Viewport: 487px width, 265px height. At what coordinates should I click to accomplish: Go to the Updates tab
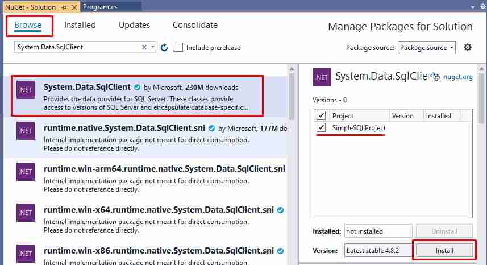pos(134,25)
